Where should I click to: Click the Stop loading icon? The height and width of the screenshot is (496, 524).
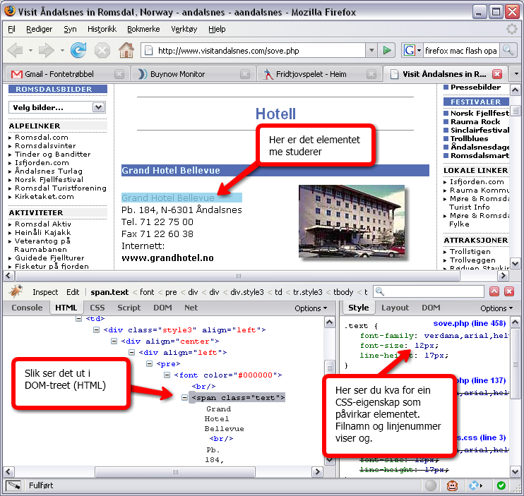point(102,51)
